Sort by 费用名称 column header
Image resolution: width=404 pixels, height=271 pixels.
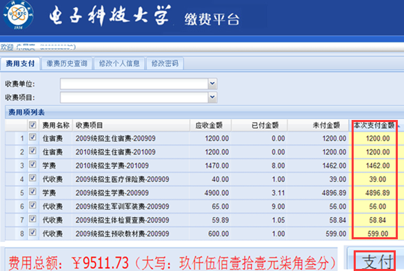click(56, 126)
